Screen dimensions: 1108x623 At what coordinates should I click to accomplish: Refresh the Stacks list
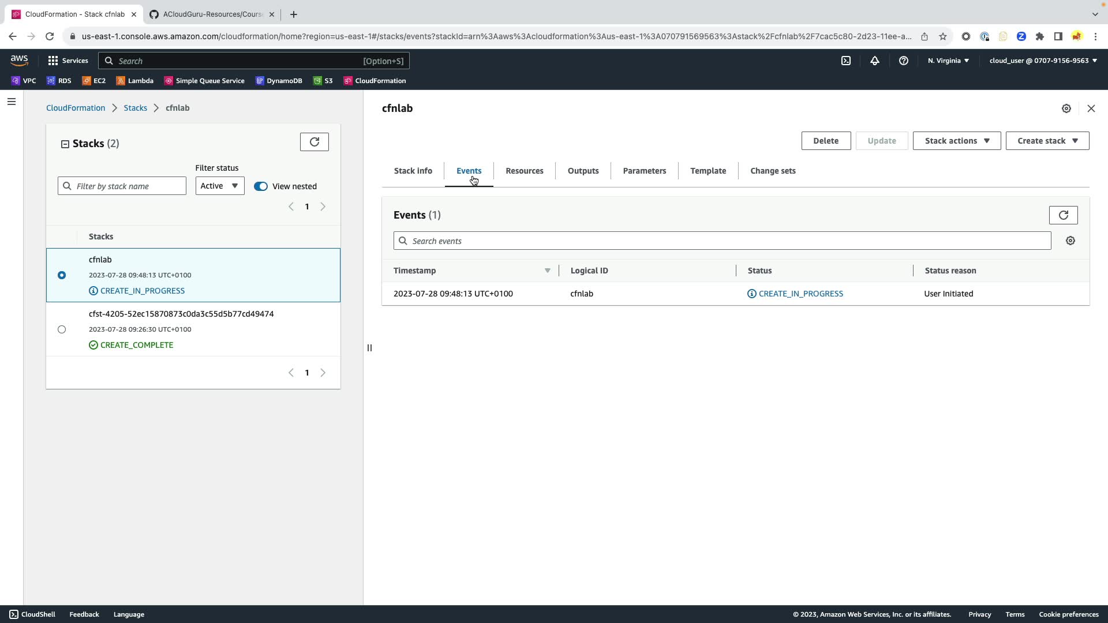click(x=314, y=142)
